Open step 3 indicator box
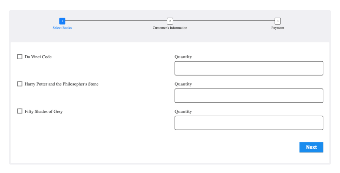The width and height of the screenshot is (340, 173). coord(278,21)
